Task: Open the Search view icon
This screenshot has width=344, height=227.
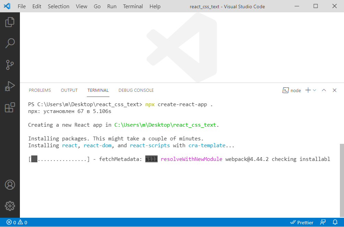Action: pyautogui.click(x=10, y=43)
